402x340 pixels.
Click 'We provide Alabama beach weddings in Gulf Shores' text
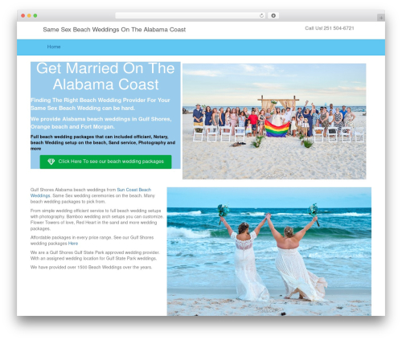click(100, 123)
